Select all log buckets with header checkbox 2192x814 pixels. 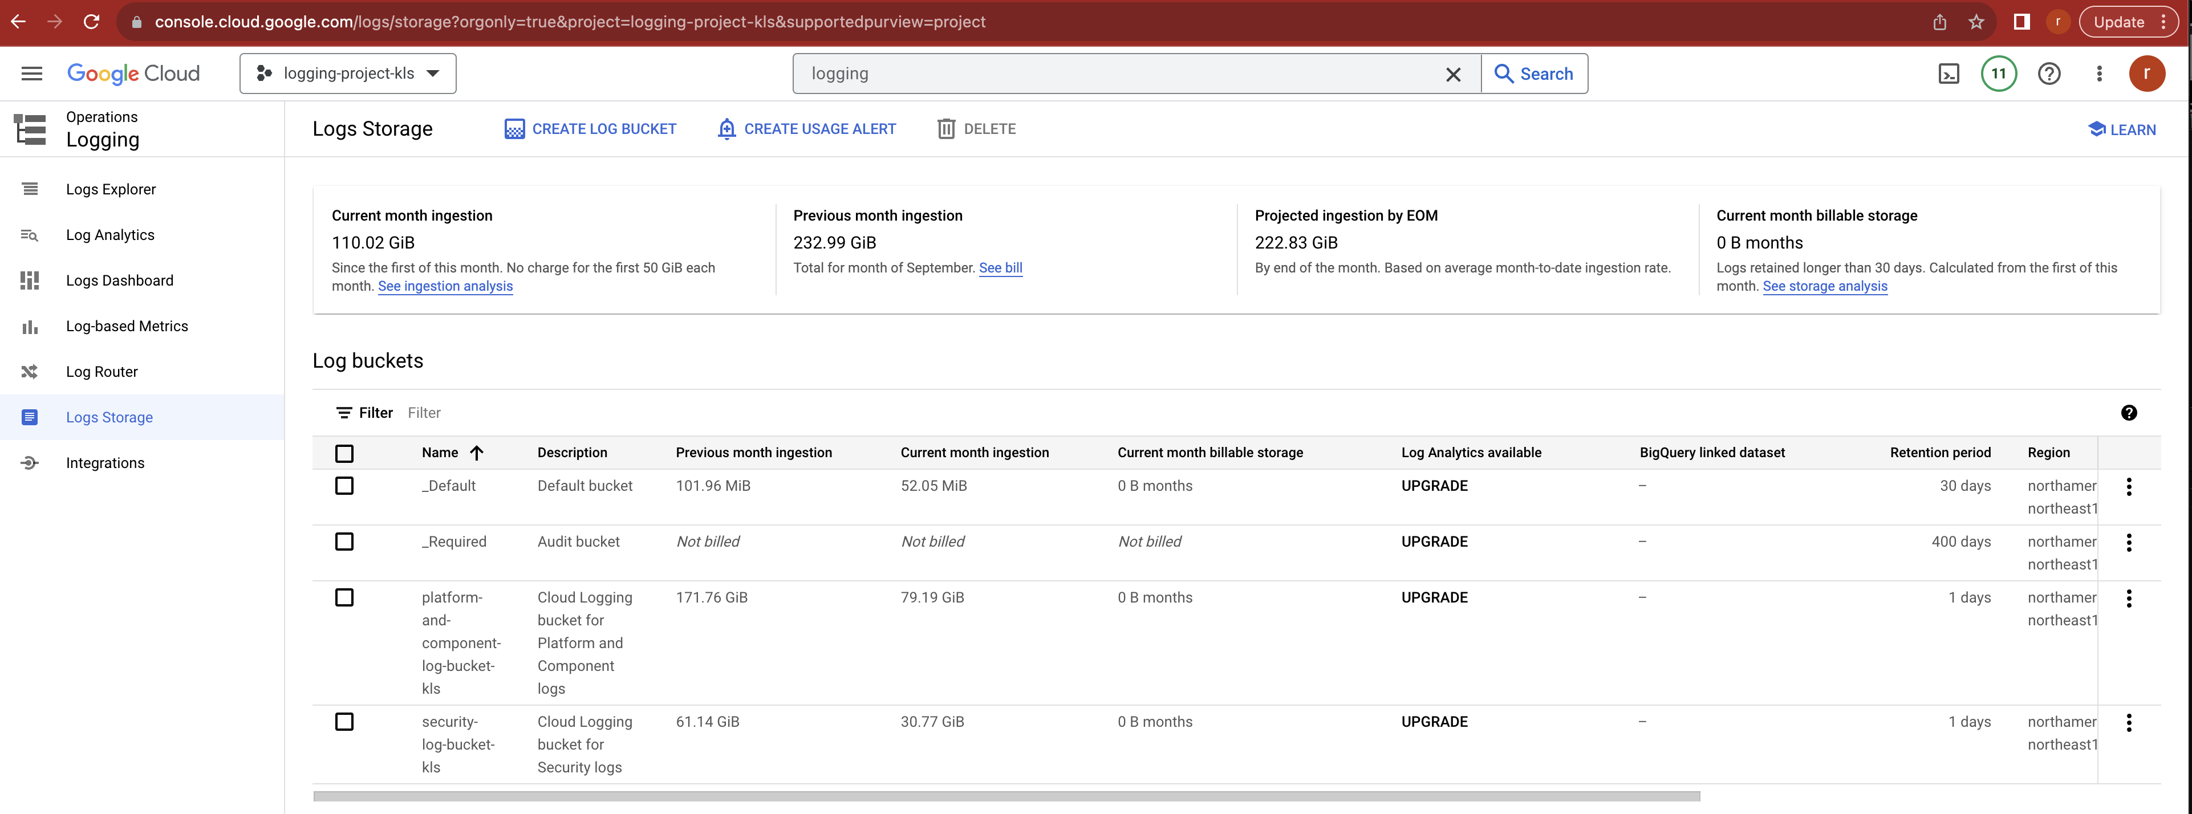(x=344, y=453)
